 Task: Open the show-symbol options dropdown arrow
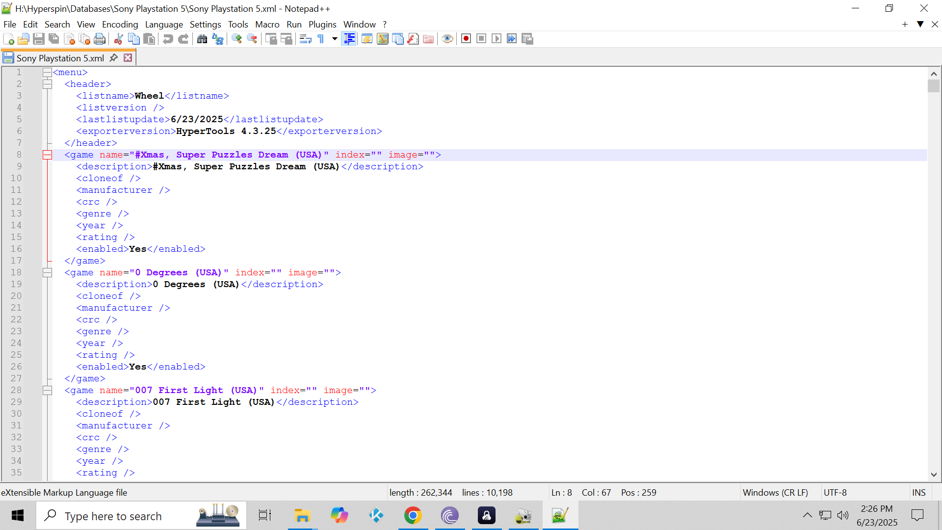pyautogui.click(x=335, y=39)
